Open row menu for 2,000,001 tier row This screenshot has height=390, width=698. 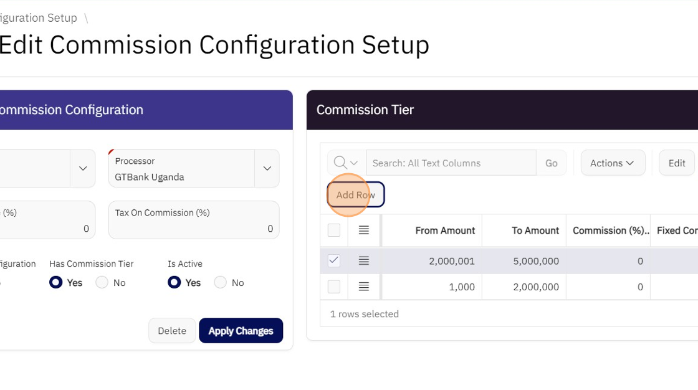click(x=364, y=261)
